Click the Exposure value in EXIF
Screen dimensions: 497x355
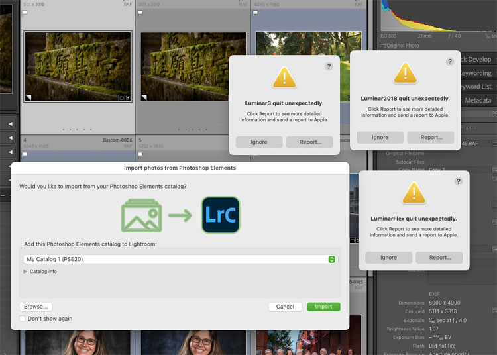point(447,320)
